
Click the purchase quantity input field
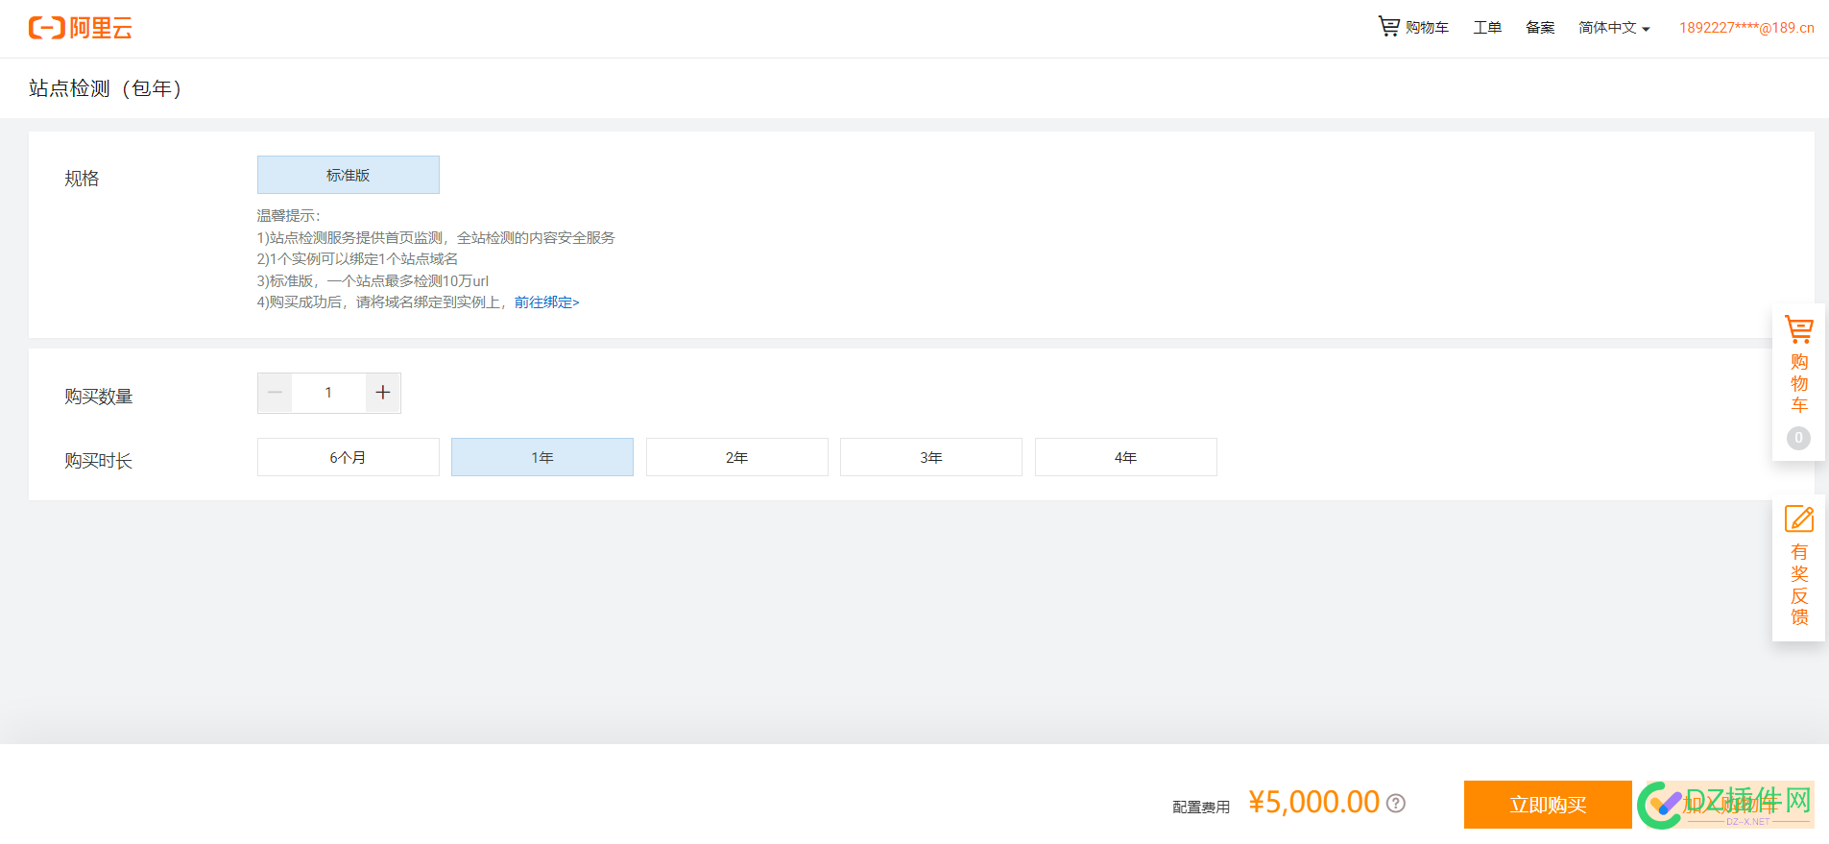click(328, 393)
